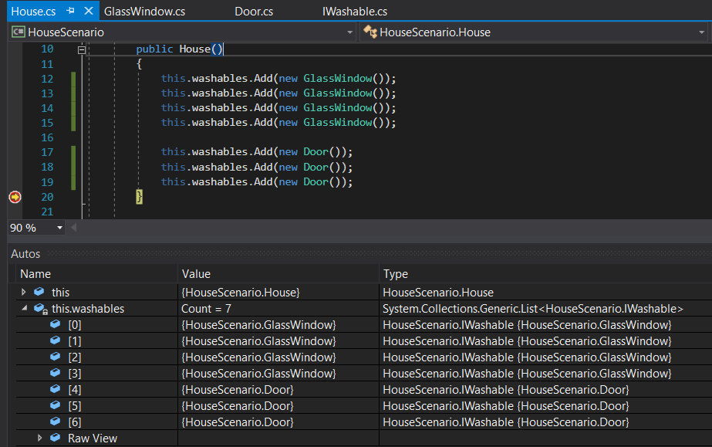
Task: Click line number 12 in the gutter
Action: point(47,79)
